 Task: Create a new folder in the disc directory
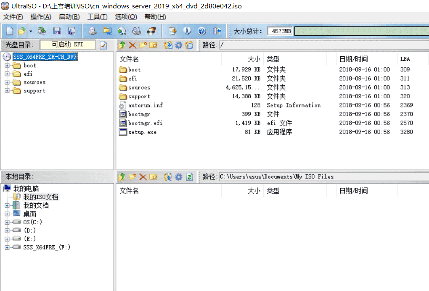pyautogui.click(x=142, y=45)
